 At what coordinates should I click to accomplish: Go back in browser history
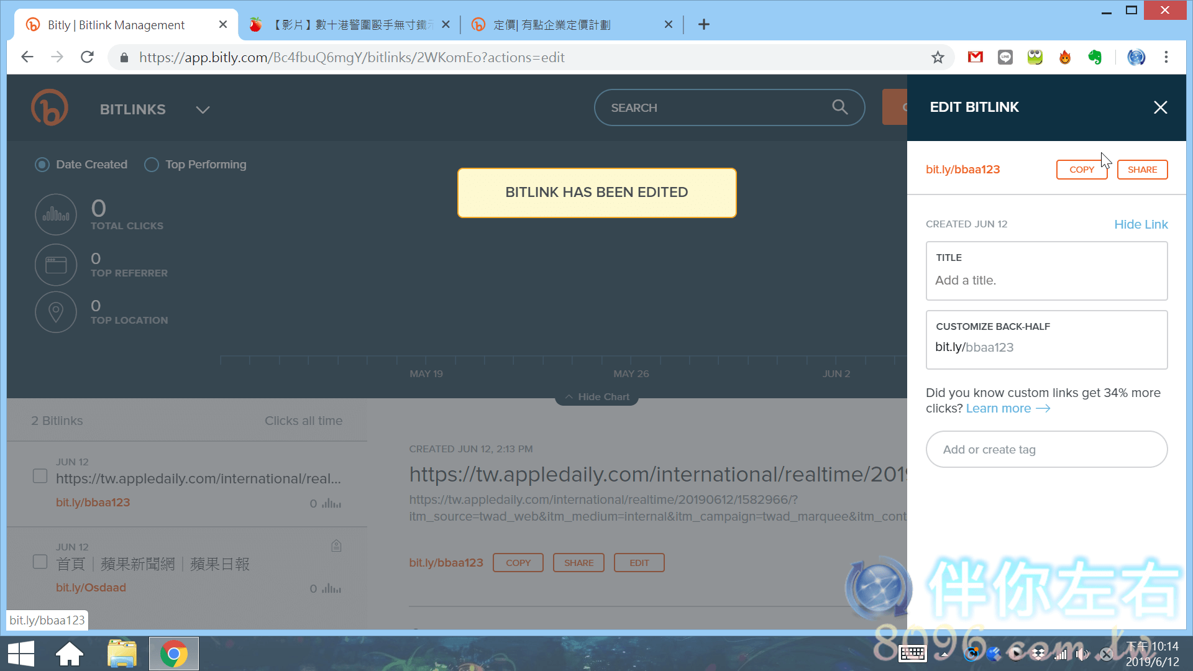tap(27, 57)
